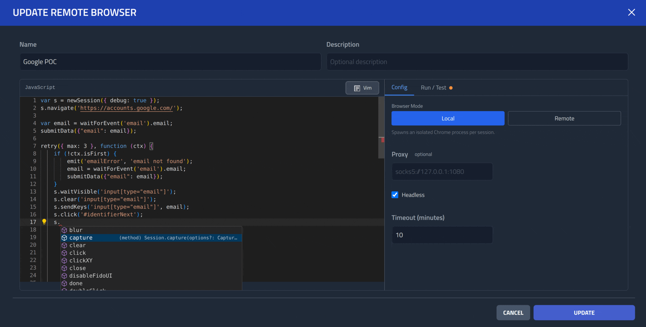
Task: Click the Vim mode icon button
Action: [362, 88]
